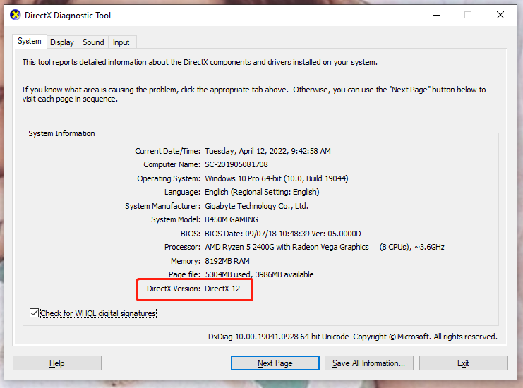Minimize the DirectX Diagnostic Tool window
The image size is (523, 388).
point(436,15)
